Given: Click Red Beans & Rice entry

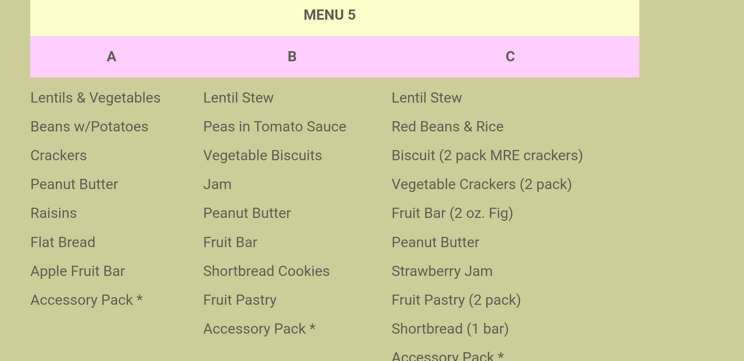Looking at the screenshot, I should click(x=448, y=127).
